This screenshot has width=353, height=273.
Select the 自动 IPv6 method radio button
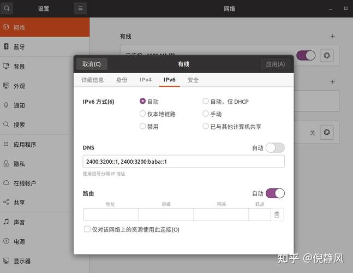tap(142, 101)
